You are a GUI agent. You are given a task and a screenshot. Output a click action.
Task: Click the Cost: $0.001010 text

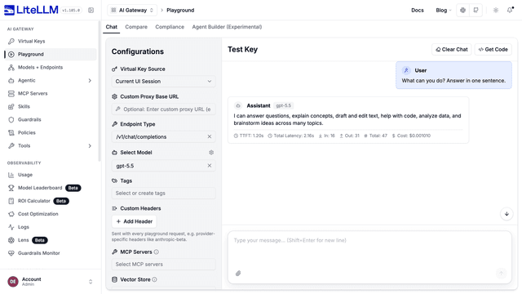coord(411,136)
